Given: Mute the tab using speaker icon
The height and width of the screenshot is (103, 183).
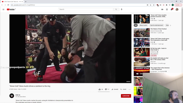Looking at the screenshot, I should 20,2.
